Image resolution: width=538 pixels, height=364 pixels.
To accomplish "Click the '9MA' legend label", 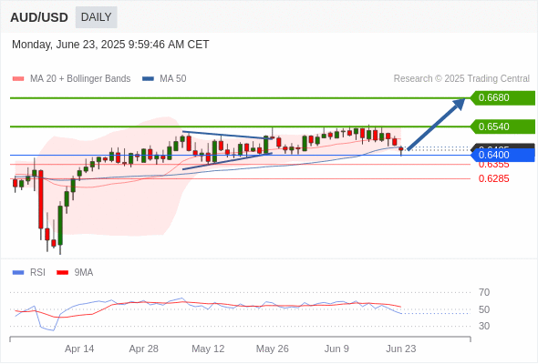I will coord(84,273).
